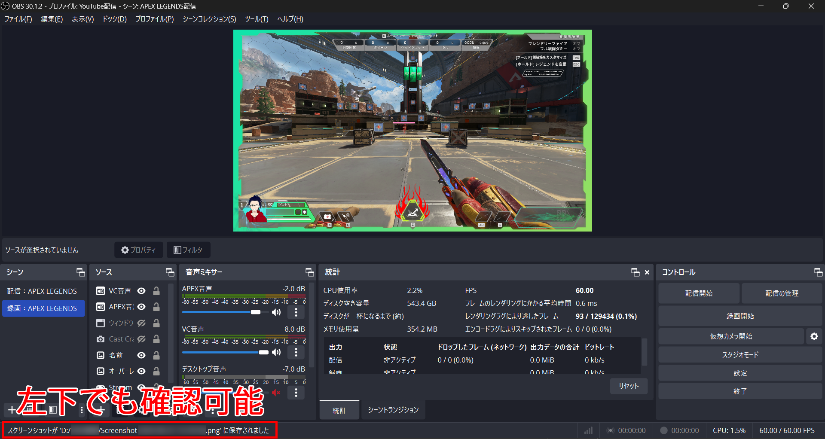This screenshot has height=439, width=825.
Task: Open virtual camera settings gear
Action: tap(814, 336)
